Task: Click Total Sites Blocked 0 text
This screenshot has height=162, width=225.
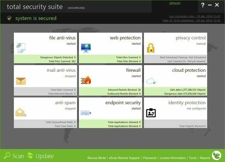Action: [x=128, y=61]
